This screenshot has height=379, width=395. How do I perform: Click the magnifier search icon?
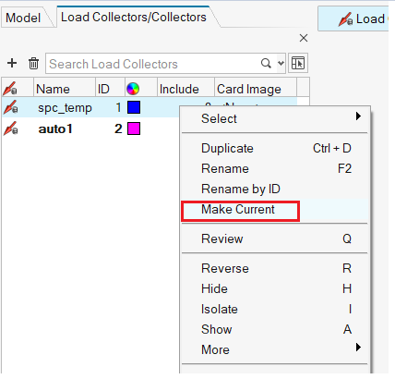point(266,63)
